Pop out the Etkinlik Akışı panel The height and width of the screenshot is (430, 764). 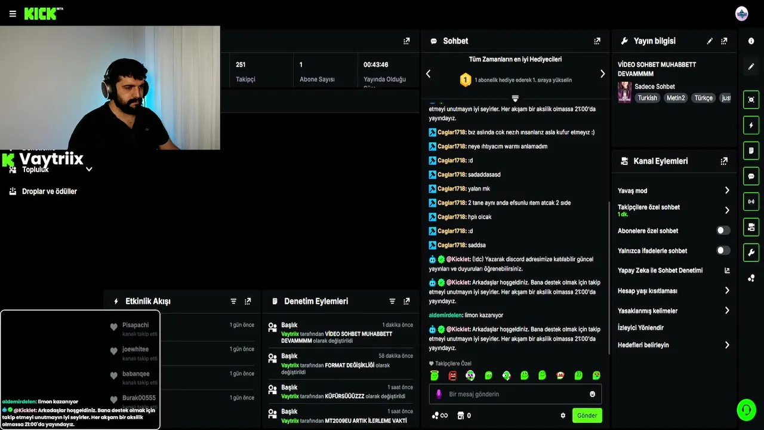(x=248, y=302)
